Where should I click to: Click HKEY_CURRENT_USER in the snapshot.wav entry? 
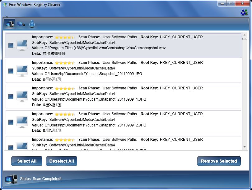click(181, 37)
